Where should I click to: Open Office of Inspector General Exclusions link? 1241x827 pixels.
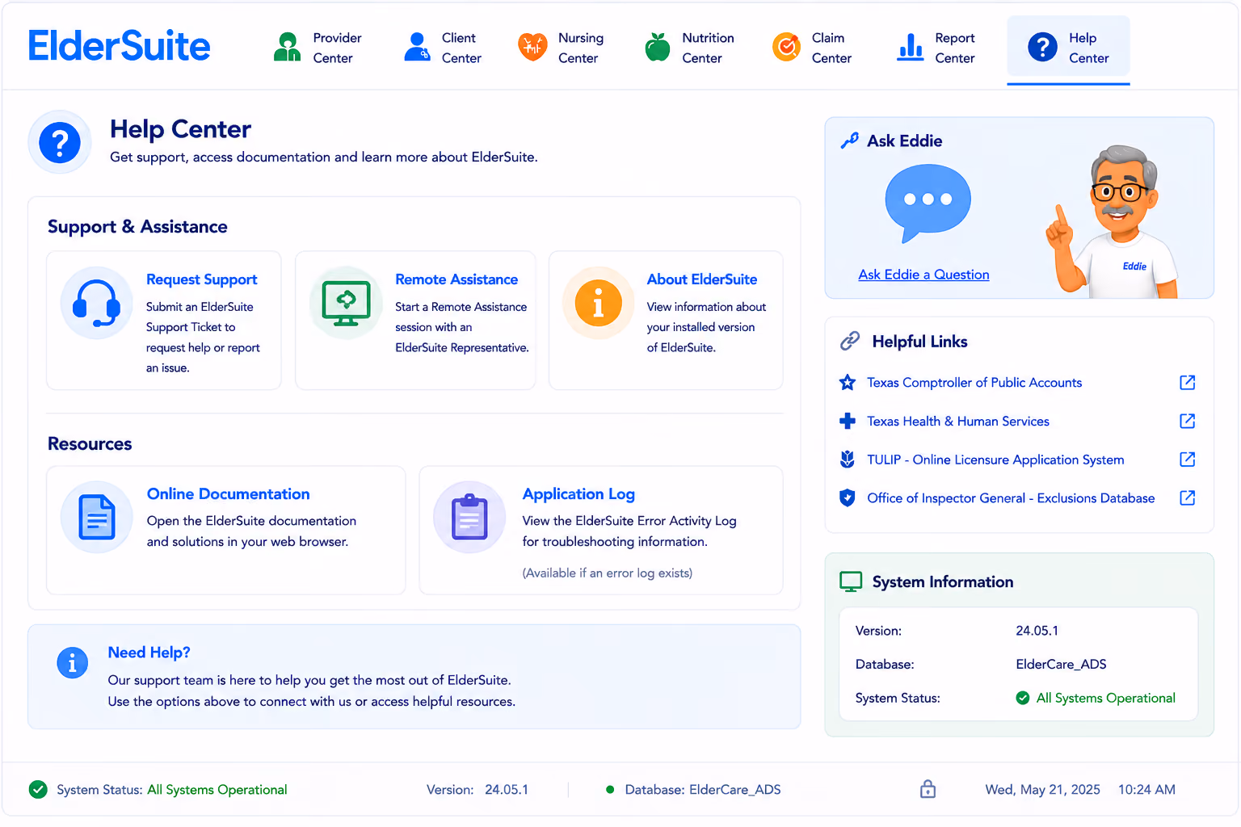coord(1011,498)
